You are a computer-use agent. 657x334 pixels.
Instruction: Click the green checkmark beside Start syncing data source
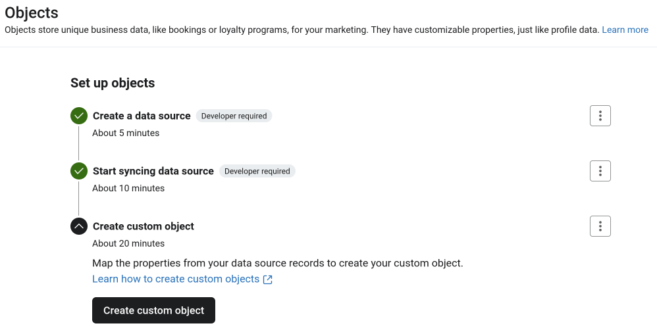(79, 171)
